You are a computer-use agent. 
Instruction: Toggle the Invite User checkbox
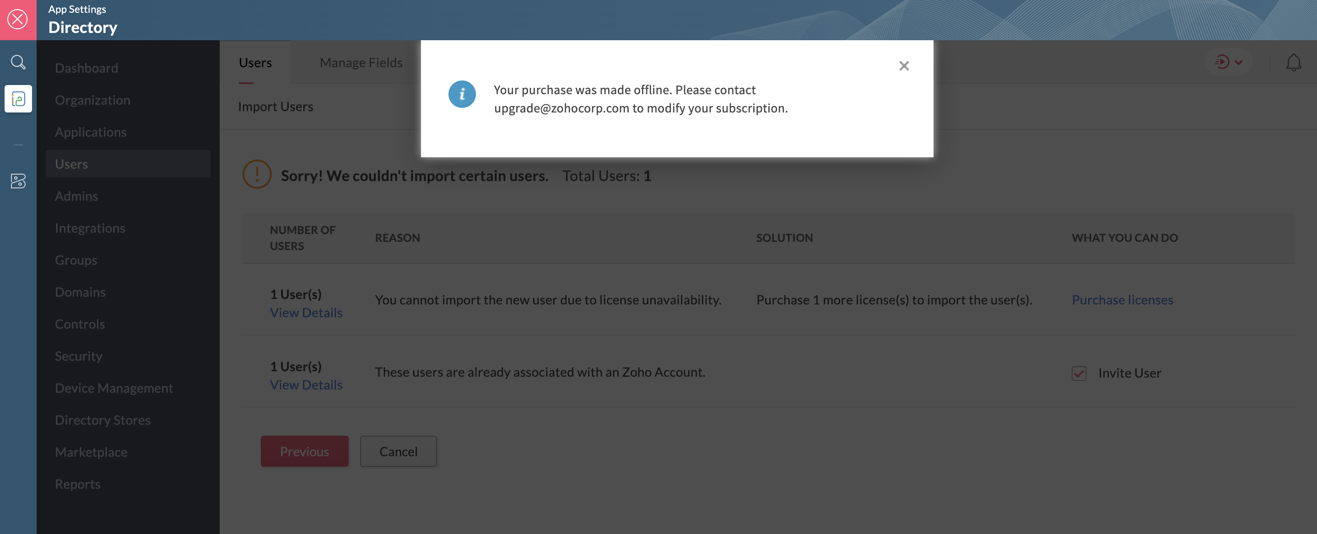pos(1079,373)
